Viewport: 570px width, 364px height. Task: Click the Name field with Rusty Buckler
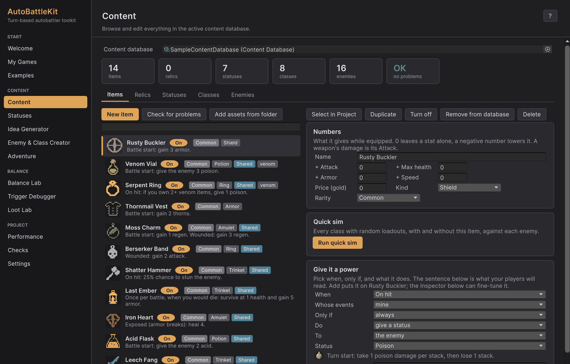click(451, 157)
